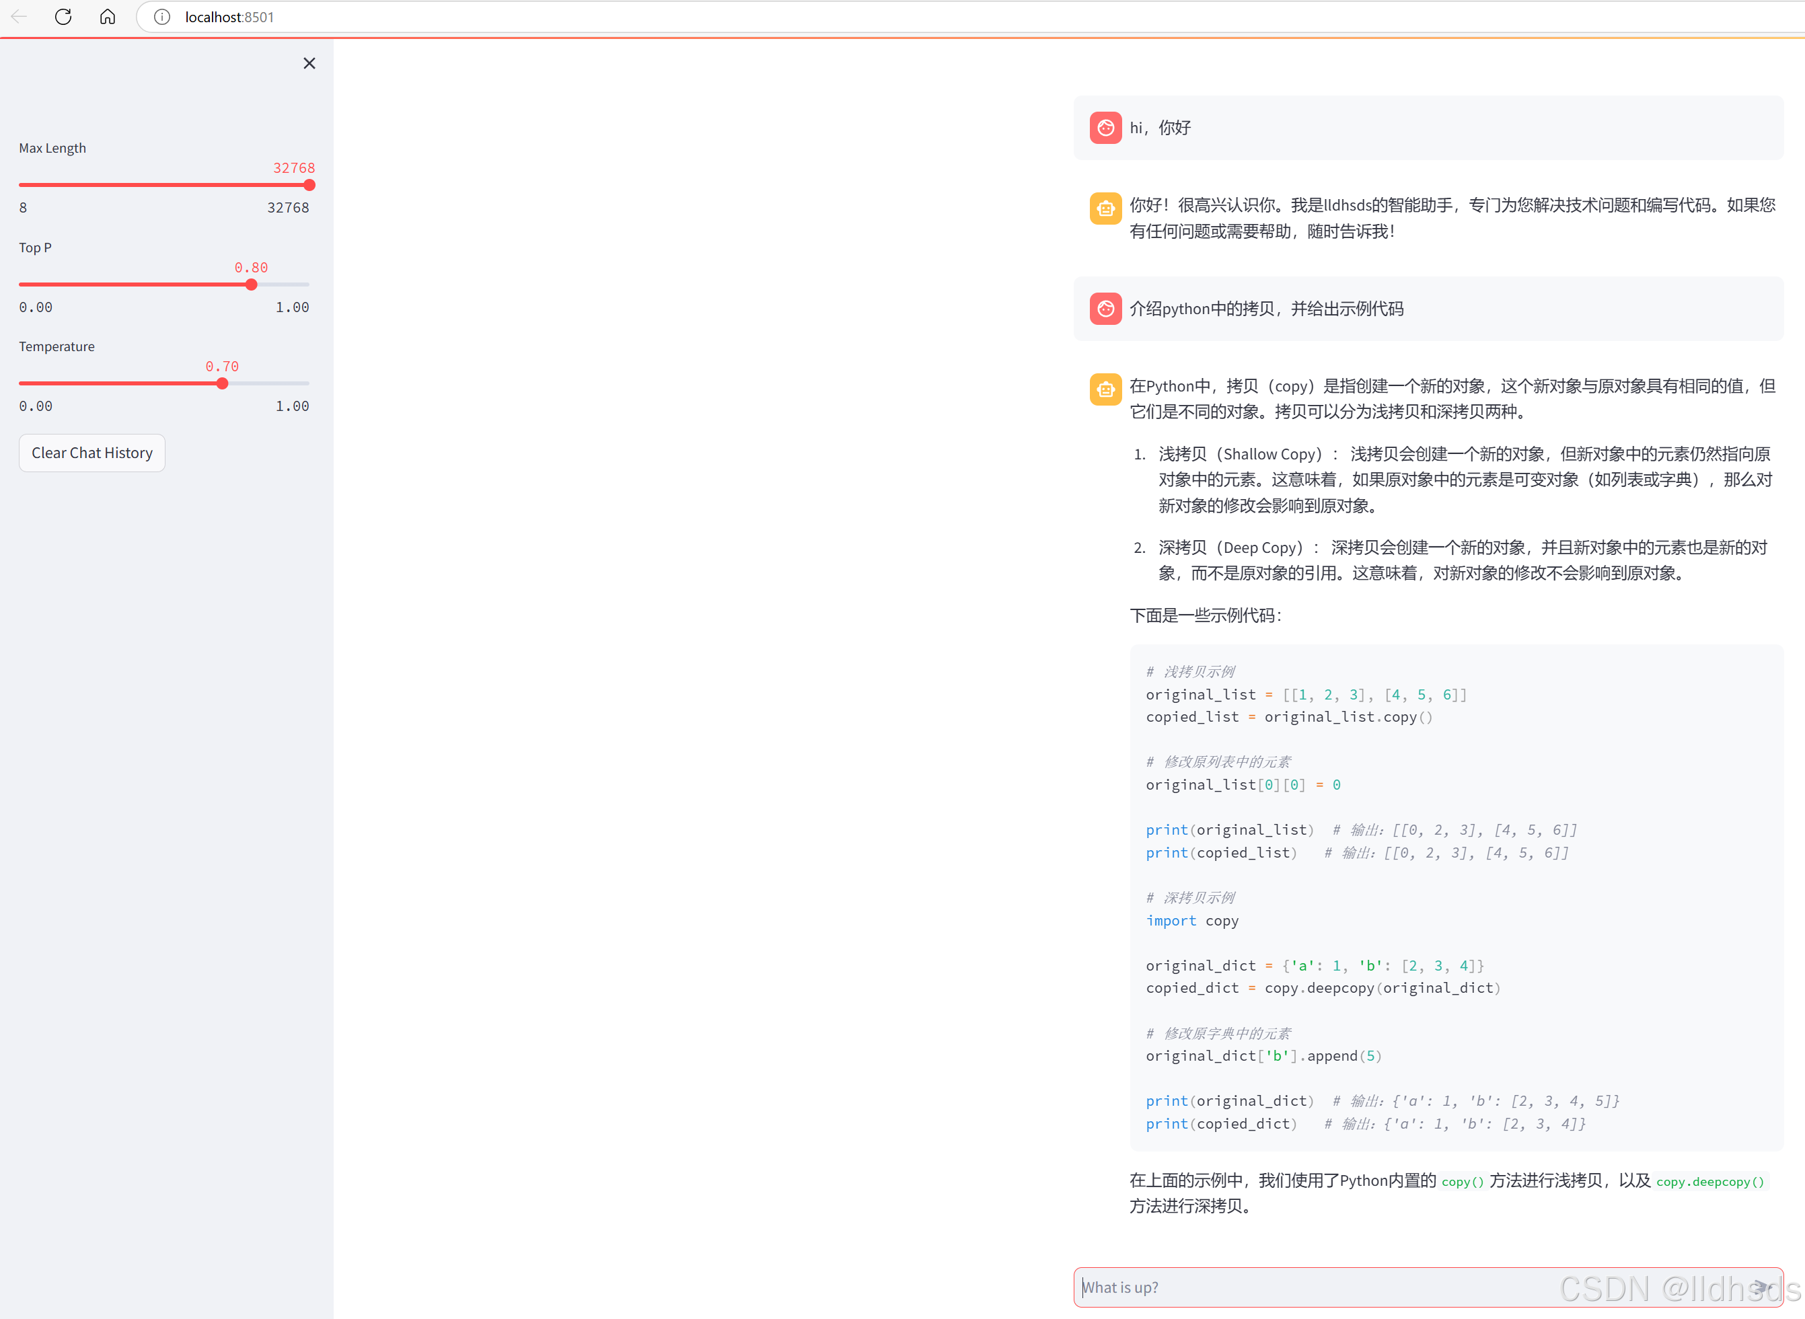Screen dimensions: 1805x1319
Task: Click the browser back arrow
Action: coord(19,17)
